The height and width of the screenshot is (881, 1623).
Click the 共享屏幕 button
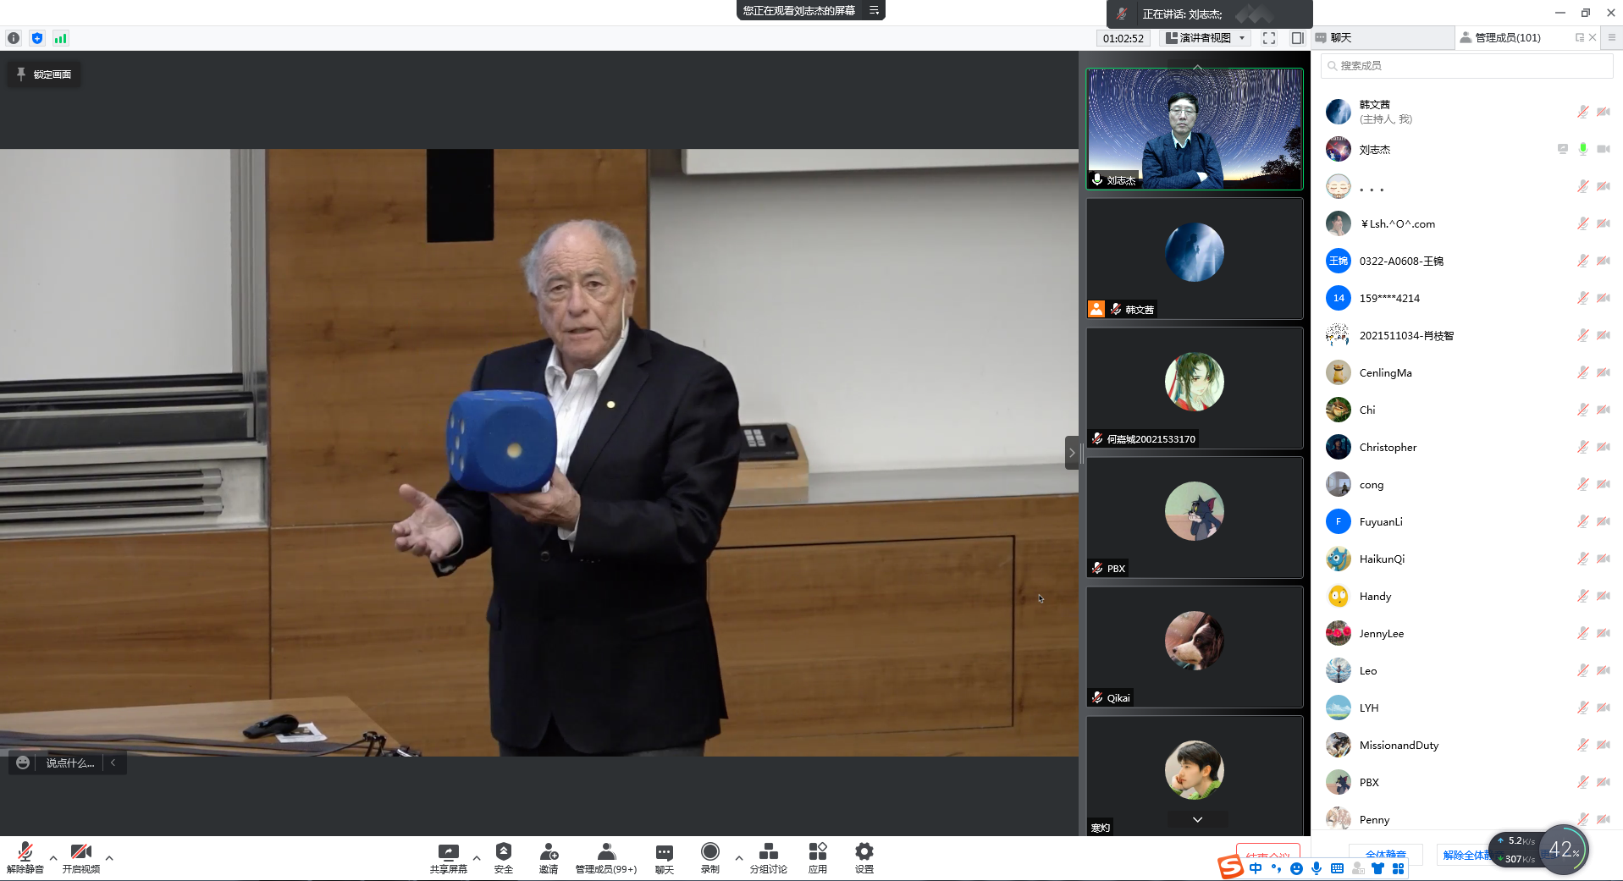[448, 857]
